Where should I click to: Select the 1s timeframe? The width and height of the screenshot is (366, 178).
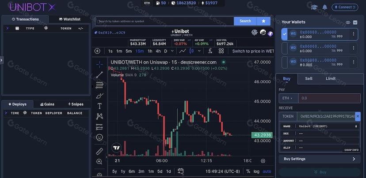click(x=111, y=51)
